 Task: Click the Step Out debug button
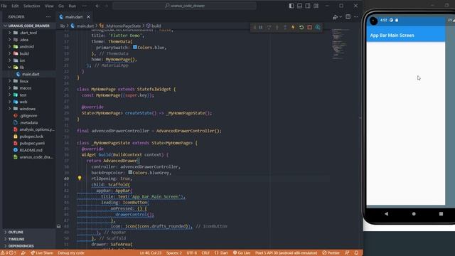[285, 27]
